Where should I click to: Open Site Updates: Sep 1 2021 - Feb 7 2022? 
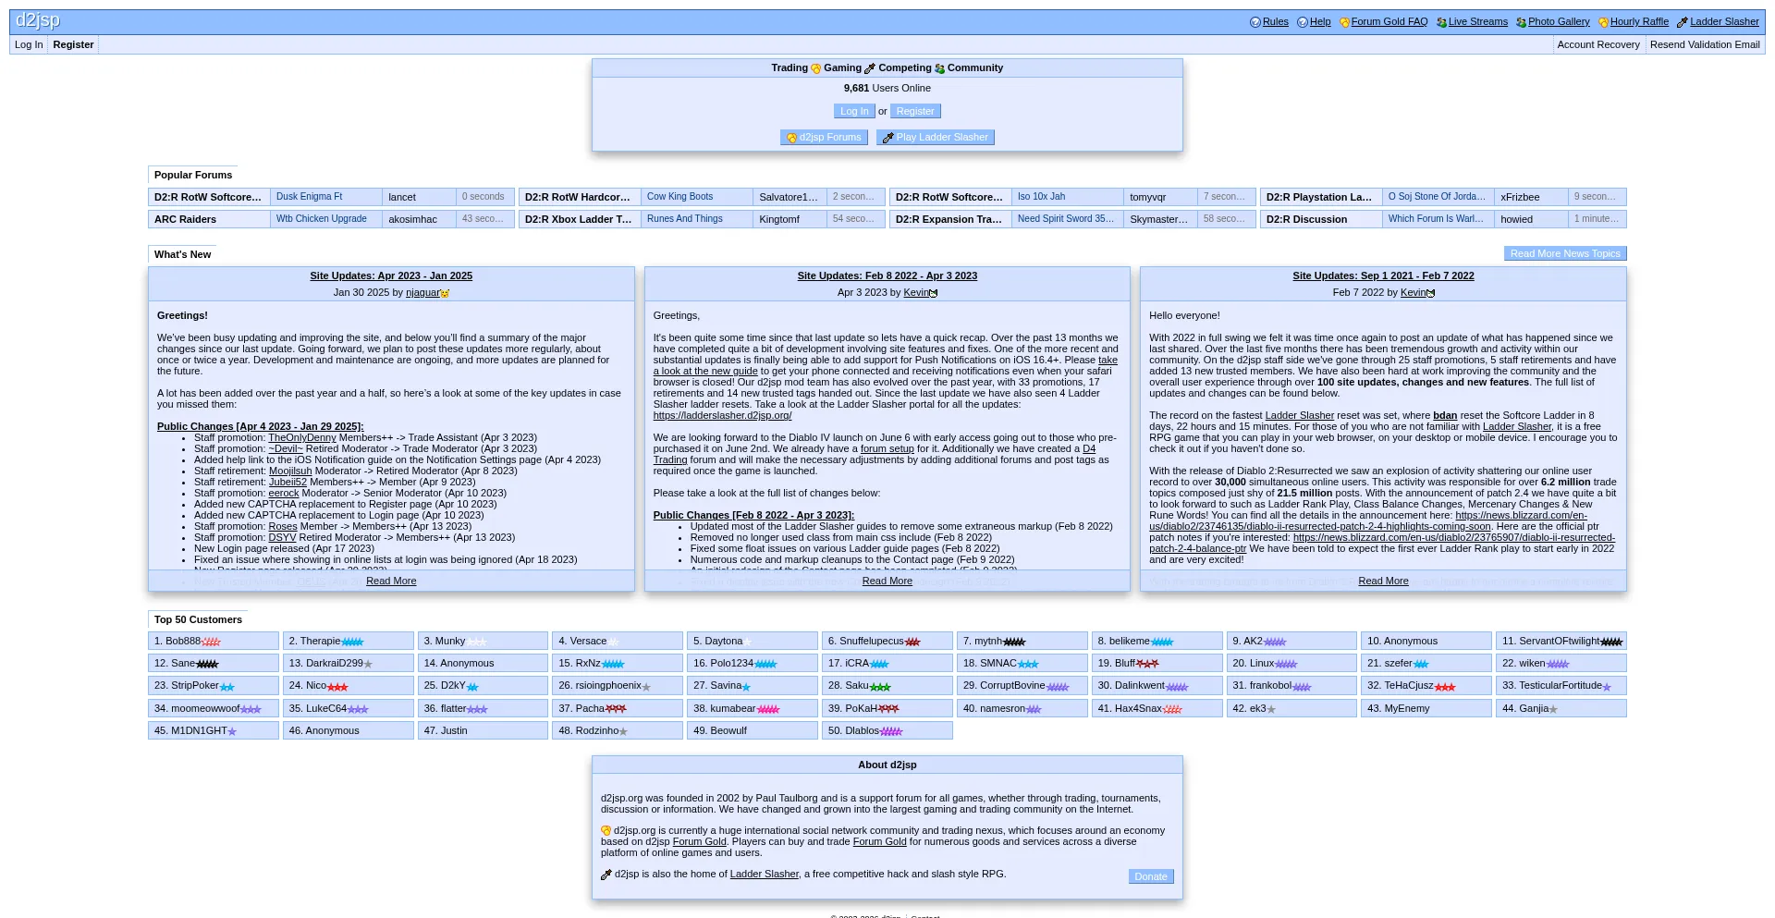(x=1383, y=276)
